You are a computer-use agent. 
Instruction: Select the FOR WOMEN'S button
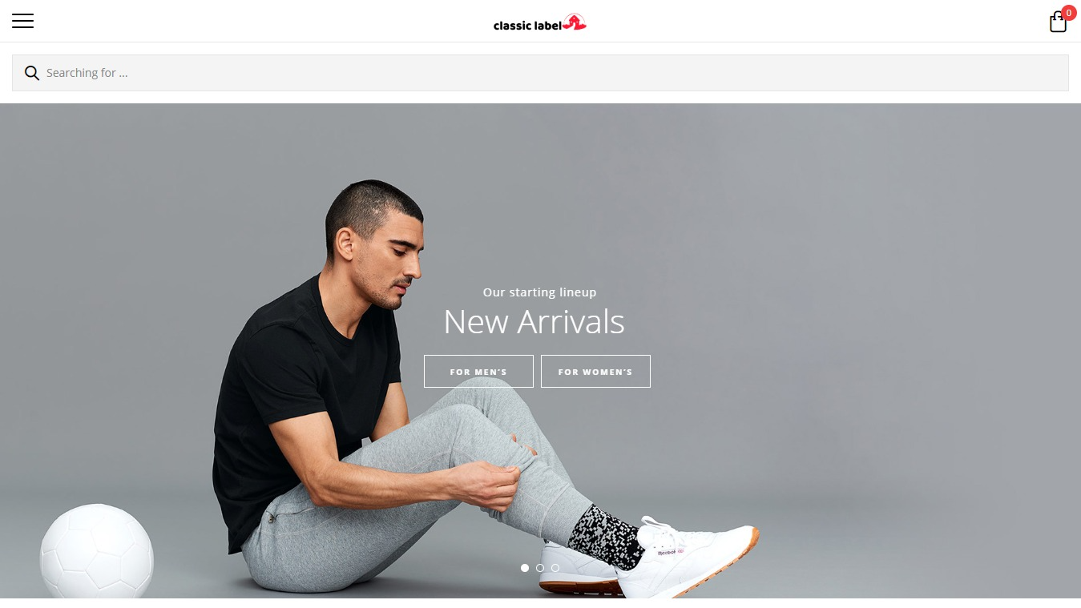click(595, 372)
